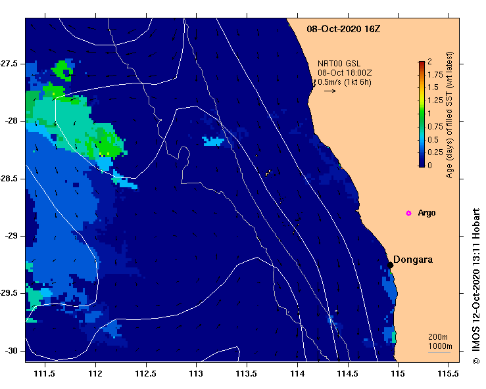Viewport: 486px width, 389px height.
Task: Click the color bar axis title text
Action: pyautogui.click(x=449, y=114)
